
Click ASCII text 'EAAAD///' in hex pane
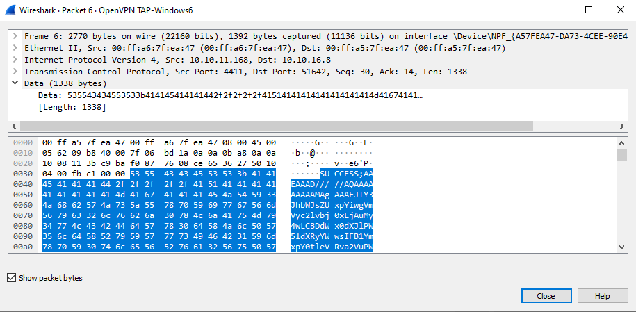pyautogui.click(x=309, y=185)
